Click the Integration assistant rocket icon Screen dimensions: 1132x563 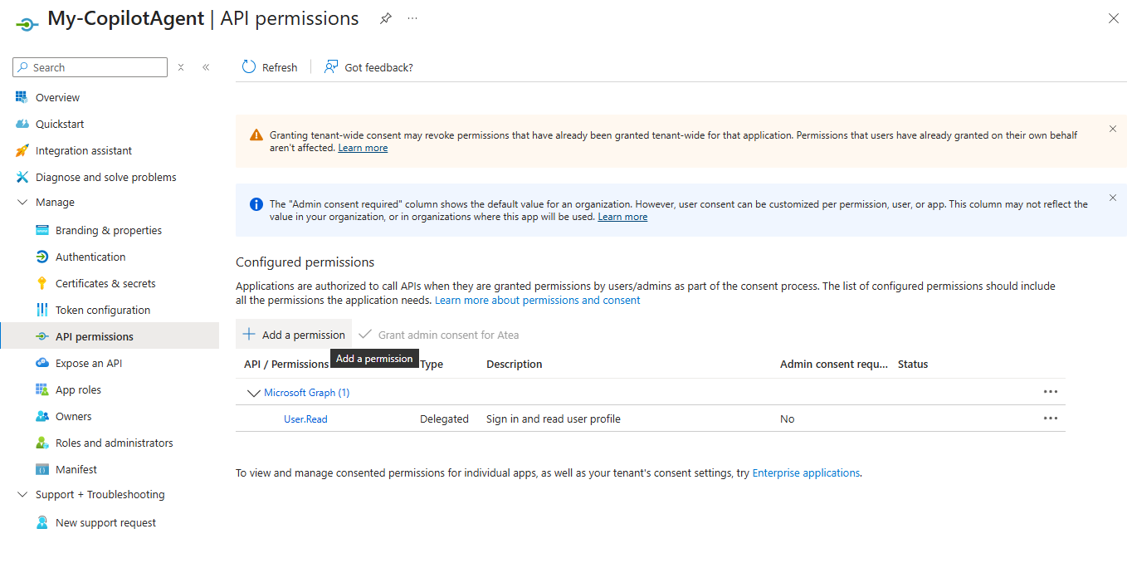22,150
